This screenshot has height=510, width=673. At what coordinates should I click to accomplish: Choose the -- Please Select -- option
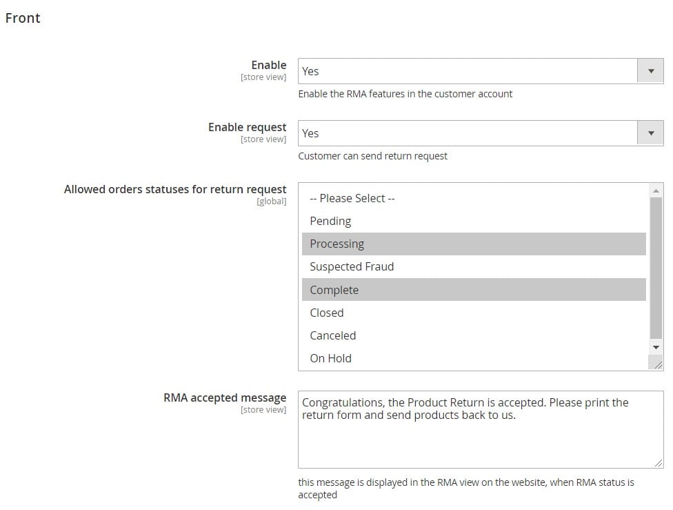474,199
